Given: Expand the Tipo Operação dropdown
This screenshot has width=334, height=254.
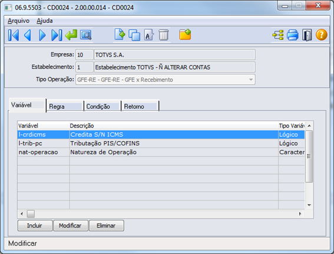Looking at the screenshot, I should (x=251, y=80).
